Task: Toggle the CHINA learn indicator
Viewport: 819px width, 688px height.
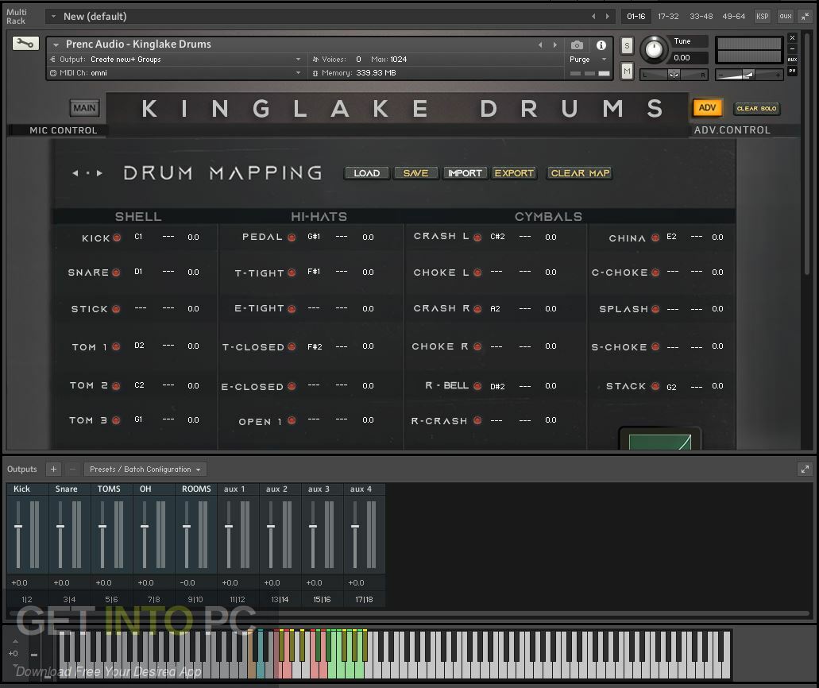Action: (655, 238)
